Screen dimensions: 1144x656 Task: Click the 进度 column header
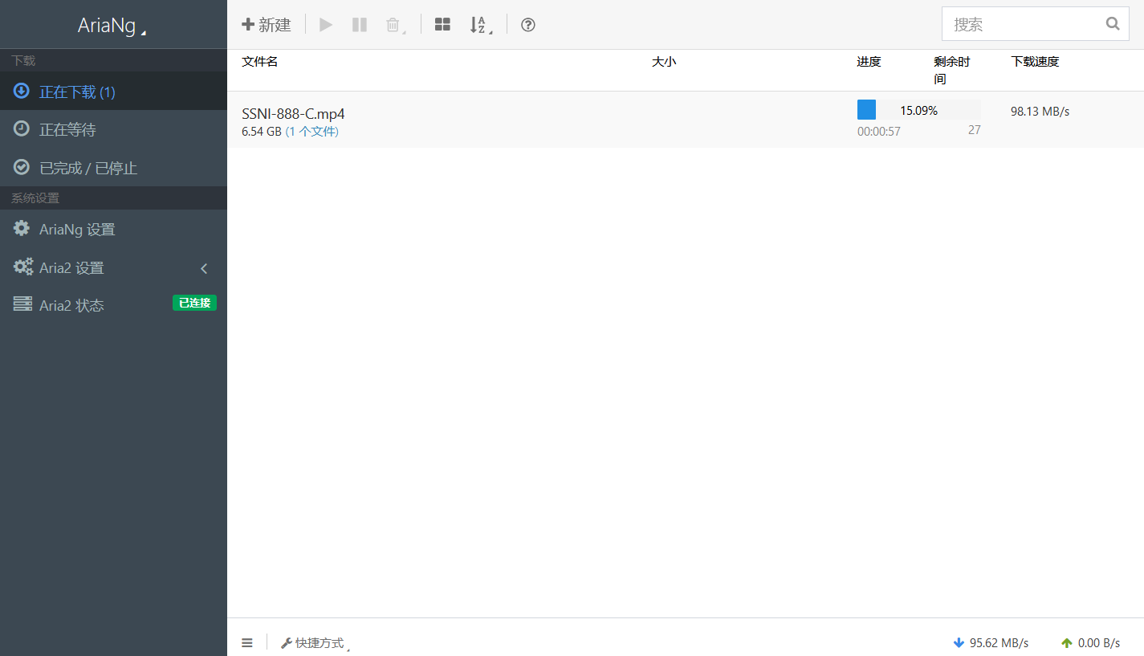coord(869,62)
